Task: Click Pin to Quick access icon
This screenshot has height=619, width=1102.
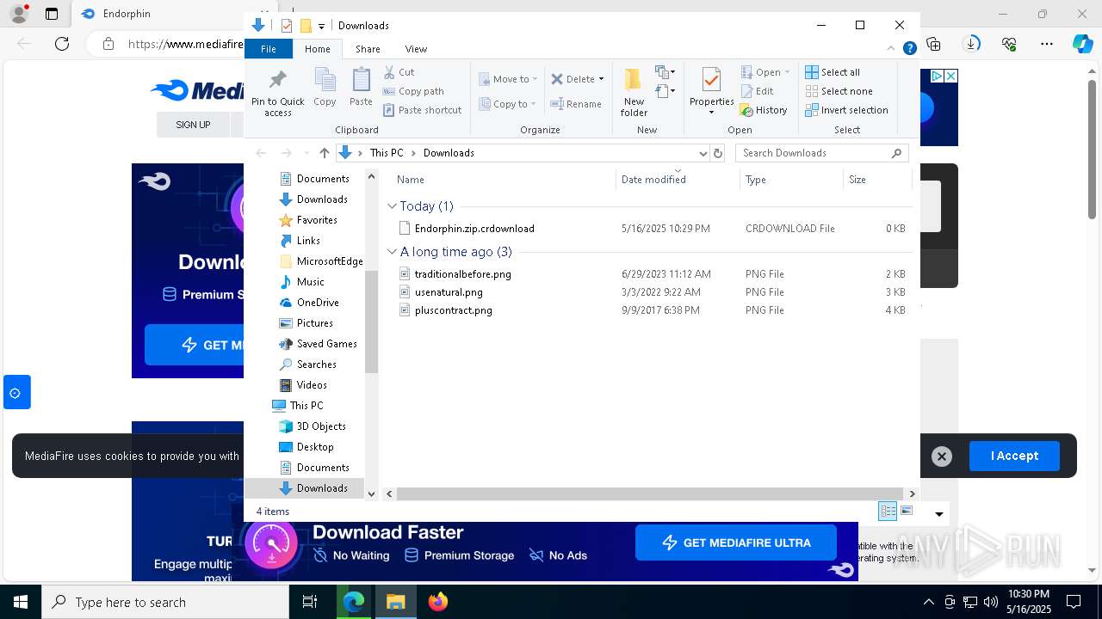Action: 277,93
